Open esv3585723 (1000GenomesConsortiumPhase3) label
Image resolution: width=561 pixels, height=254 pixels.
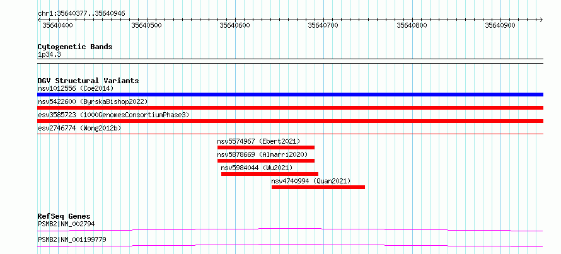point(113,115)
